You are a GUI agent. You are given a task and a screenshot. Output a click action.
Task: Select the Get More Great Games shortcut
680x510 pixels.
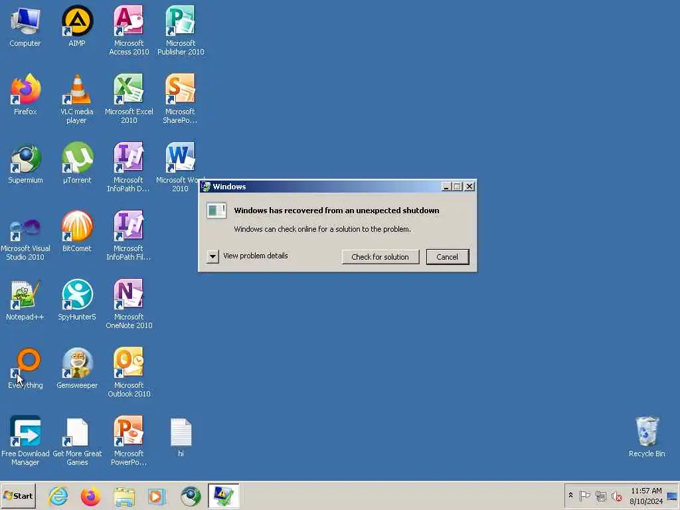click(x=77, y=442)
